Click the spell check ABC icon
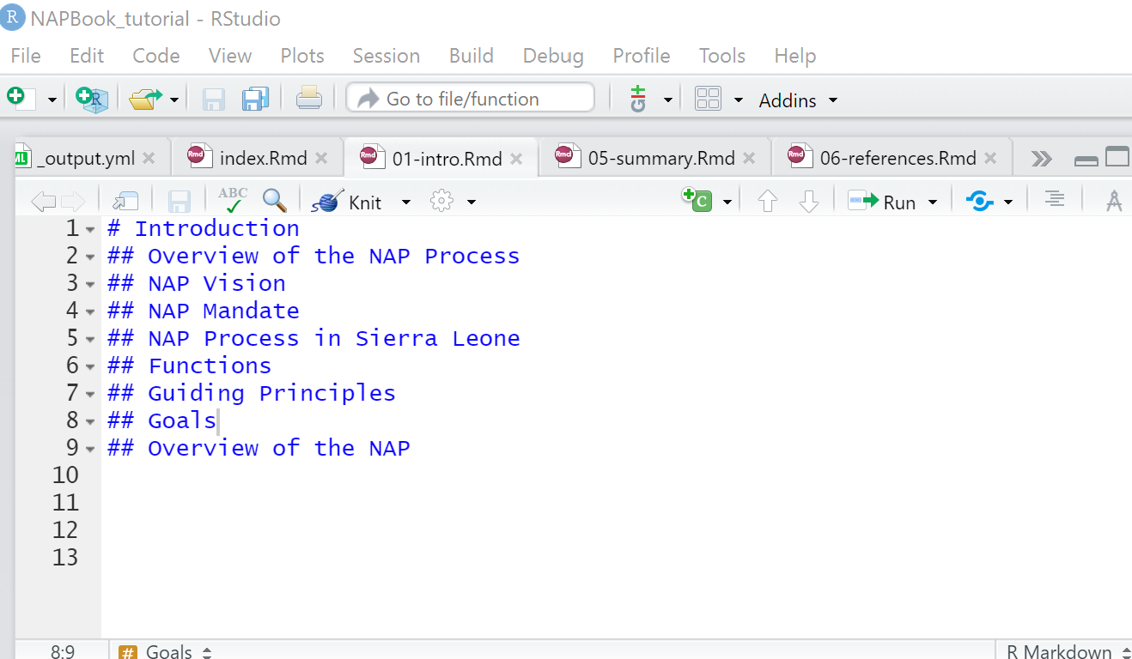Image resolution: width=1132 pixels, height=659 pixels. 233,202
